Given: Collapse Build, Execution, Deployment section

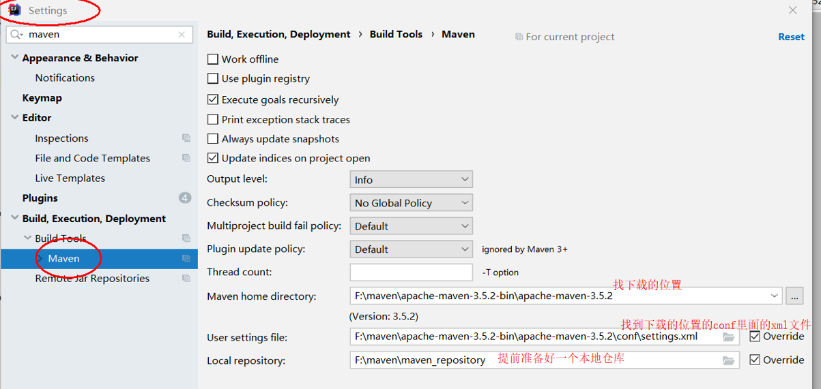Looking at the screenshot, I should click(14, 219).
